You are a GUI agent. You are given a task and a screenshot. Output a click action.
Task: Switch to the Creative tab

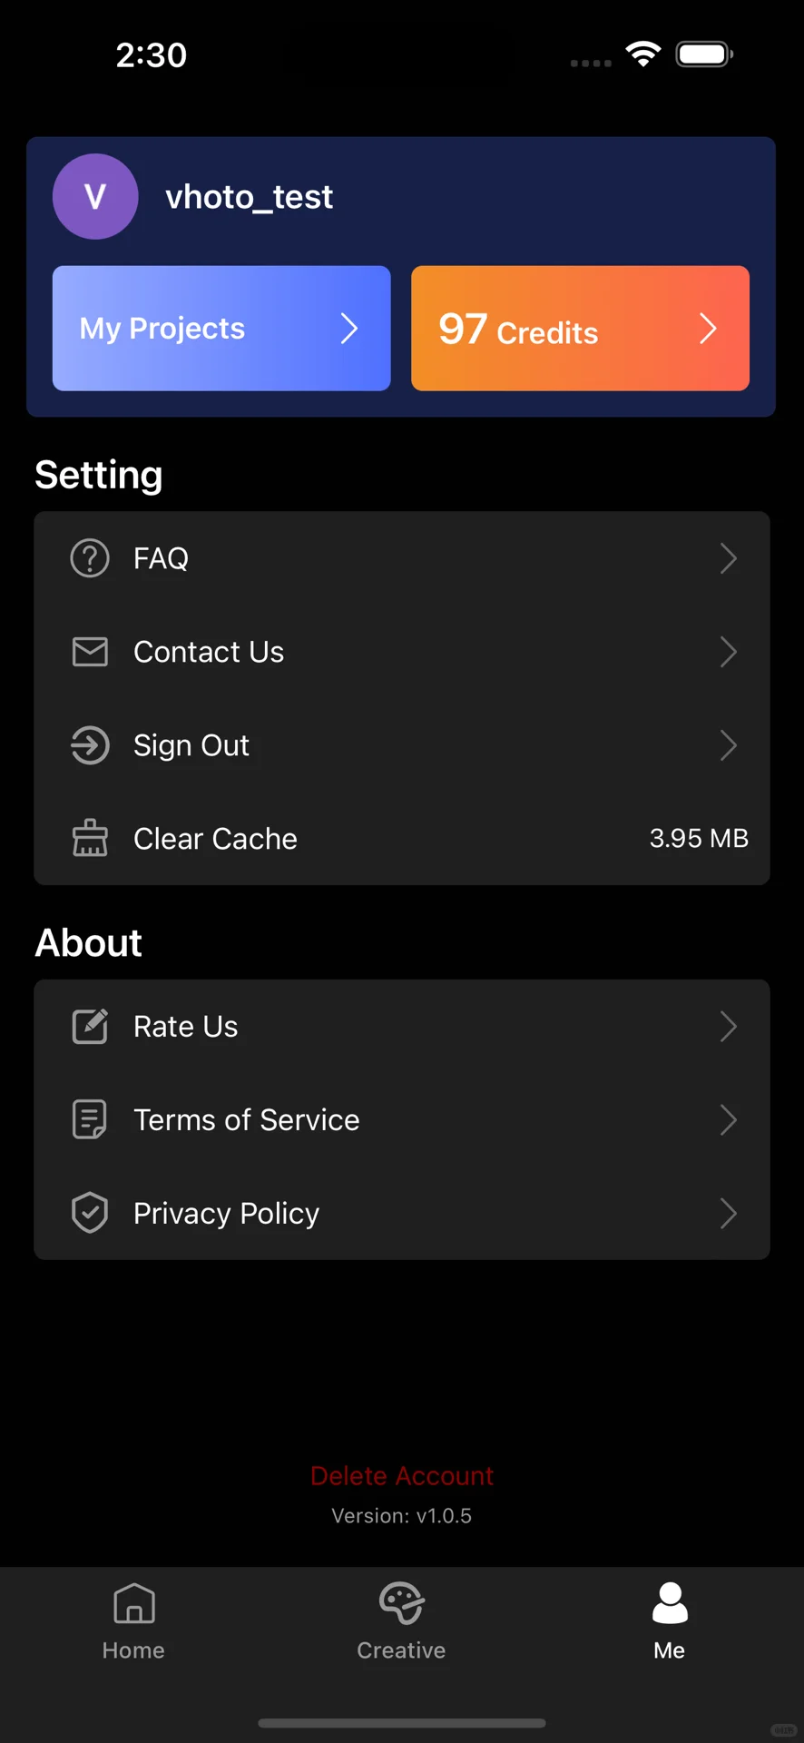401,1621
